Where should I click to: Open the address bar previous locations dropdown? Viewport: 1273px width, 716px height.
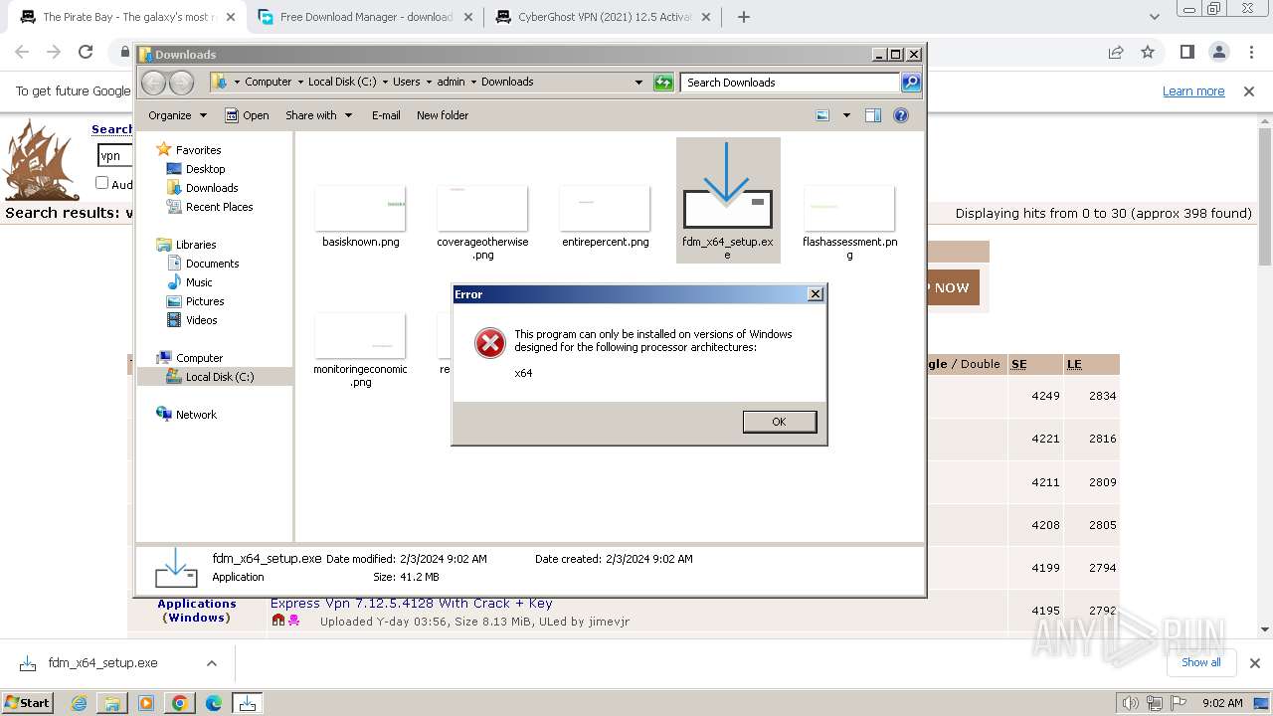[x=638, y=83]
